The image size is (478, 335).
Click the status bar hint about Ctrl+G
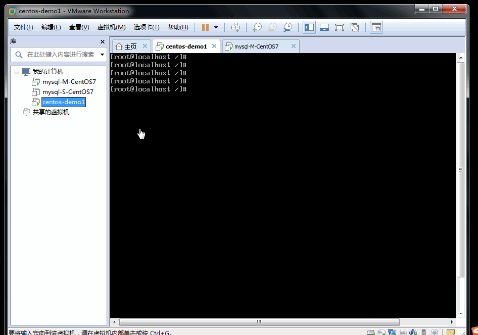[90, 332]
